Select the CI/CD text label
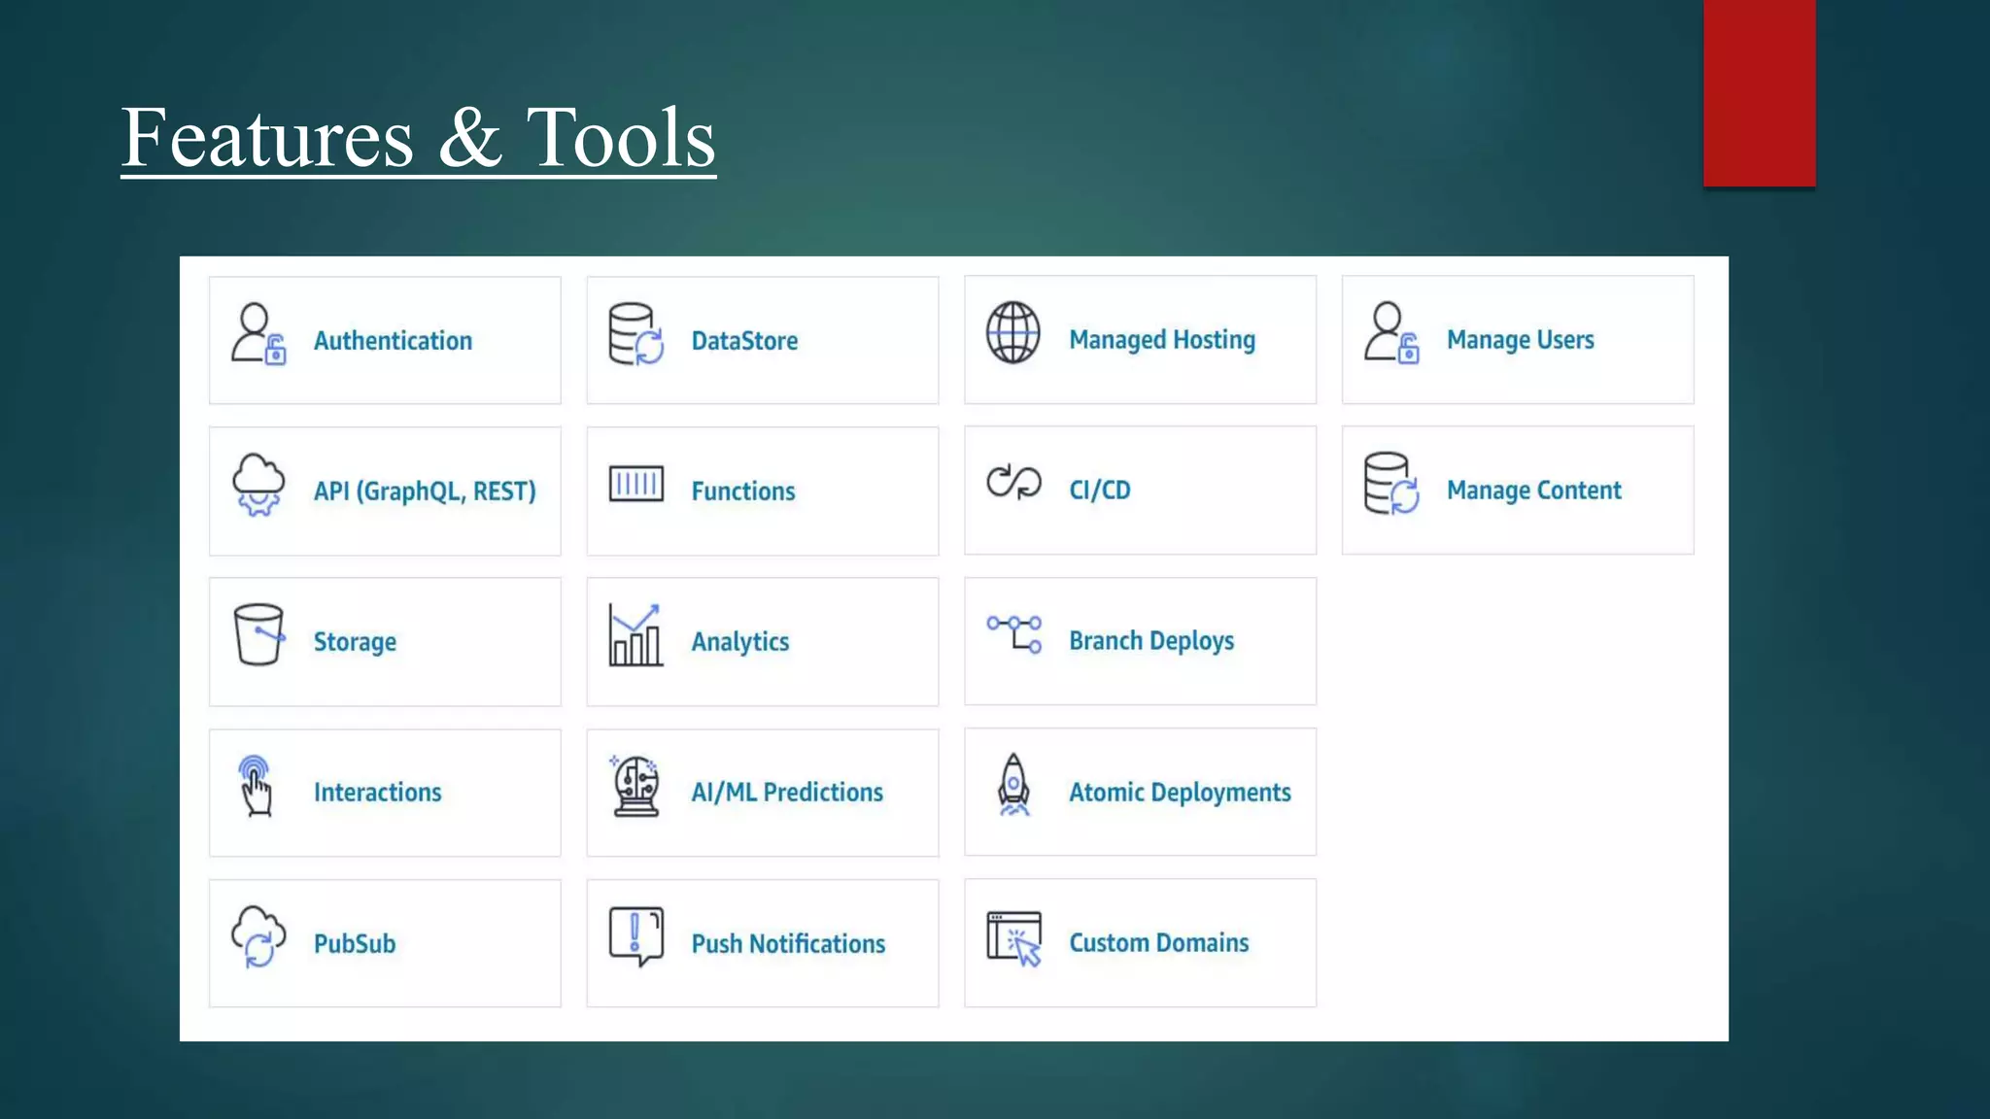Image resolution: width=1990 pixels, height=1119 pixels. [1100, 490]
